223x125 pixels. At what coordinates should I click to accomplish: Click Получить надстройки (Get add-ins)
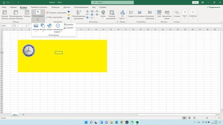point(56,12)
